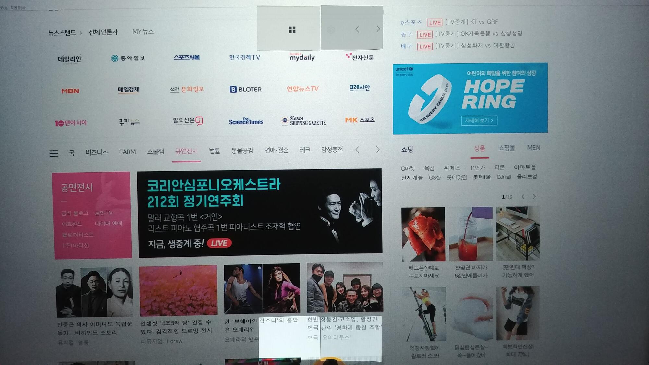Viewport: 649px width, 365px height.
Task: Switch to the 공연전시 topic tab
Action: [x=186, y=151]
